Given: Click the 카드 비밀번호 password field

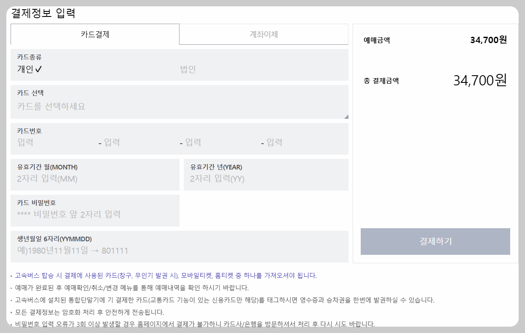Looking at the screenshot, I should pos(95,210).
